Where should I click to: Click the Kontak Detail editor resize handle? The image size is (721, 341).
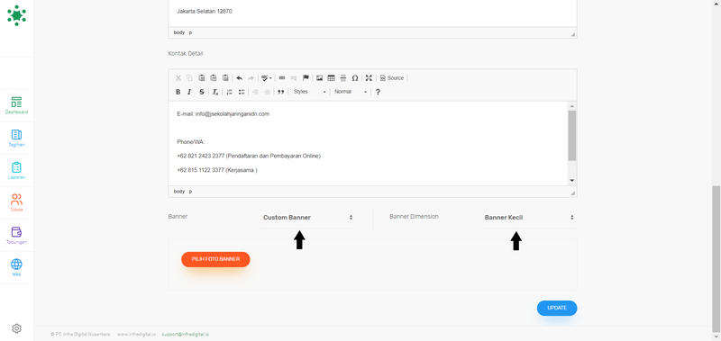pyautogui.click(x=573, y=193)
